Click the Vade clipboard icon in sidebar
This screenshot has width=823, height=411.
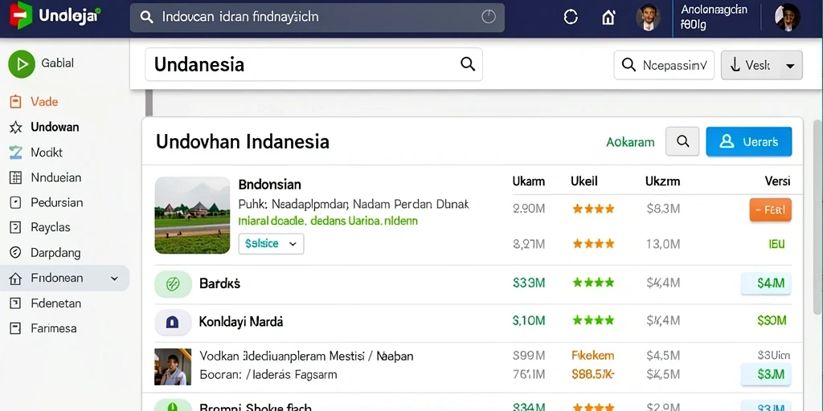pyautogui.click(x=16, y=102)
